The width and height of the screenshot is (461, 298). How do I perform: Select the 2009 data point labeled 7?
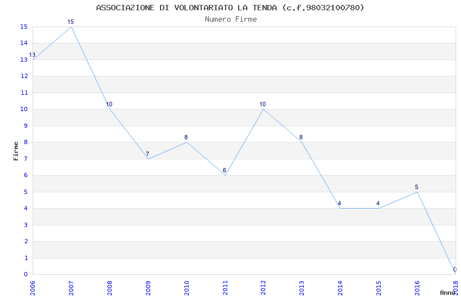pos(148,159)
